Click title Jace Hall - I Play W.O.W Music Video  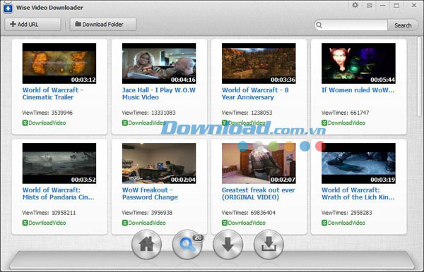(159, 94)
